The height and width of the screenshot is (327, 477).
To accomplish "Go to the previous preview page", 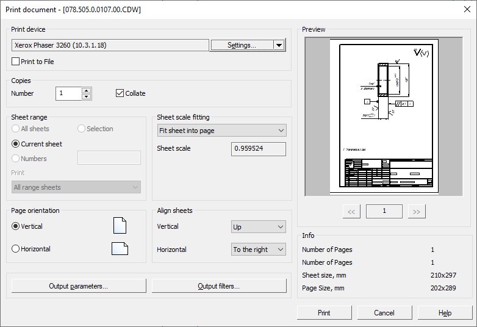I will (x=351, y=212).
